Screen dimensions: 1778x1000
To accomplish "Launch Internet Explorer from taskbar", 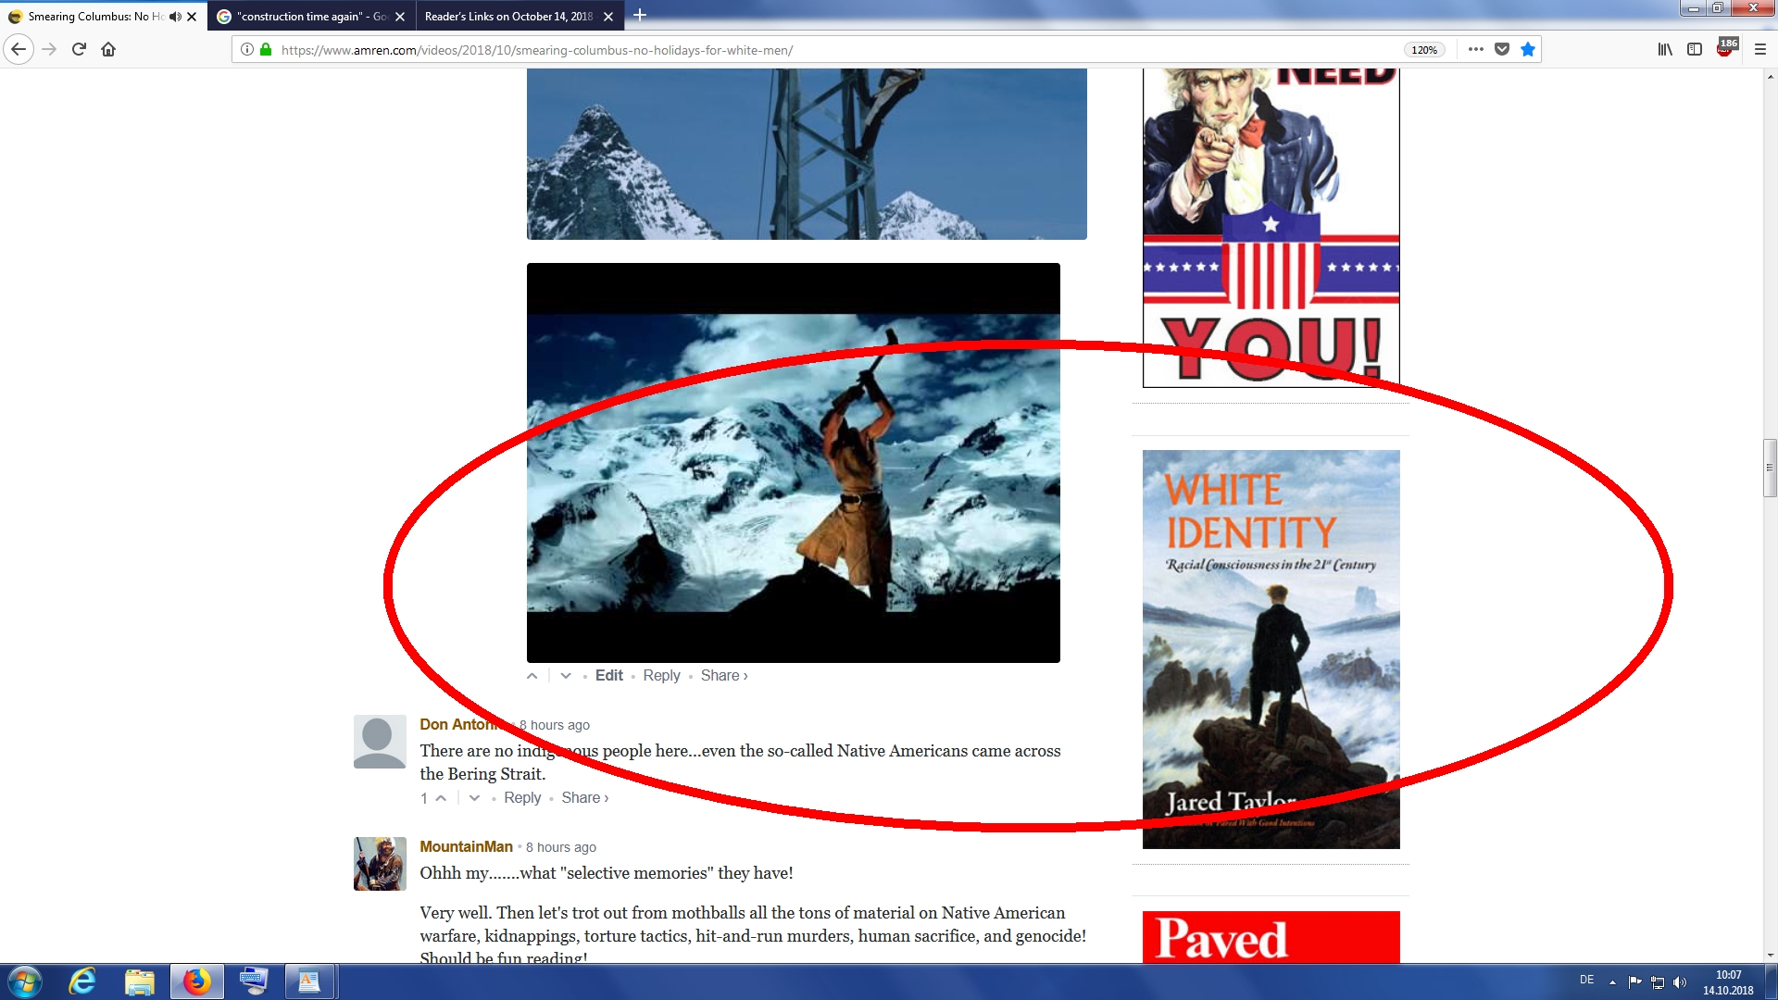I will click(x=82, y=981).
